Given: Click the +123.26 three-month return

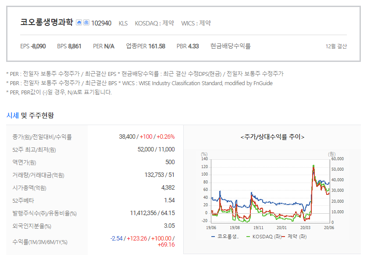Looking at the screenshot, I should tap(137, 238).
